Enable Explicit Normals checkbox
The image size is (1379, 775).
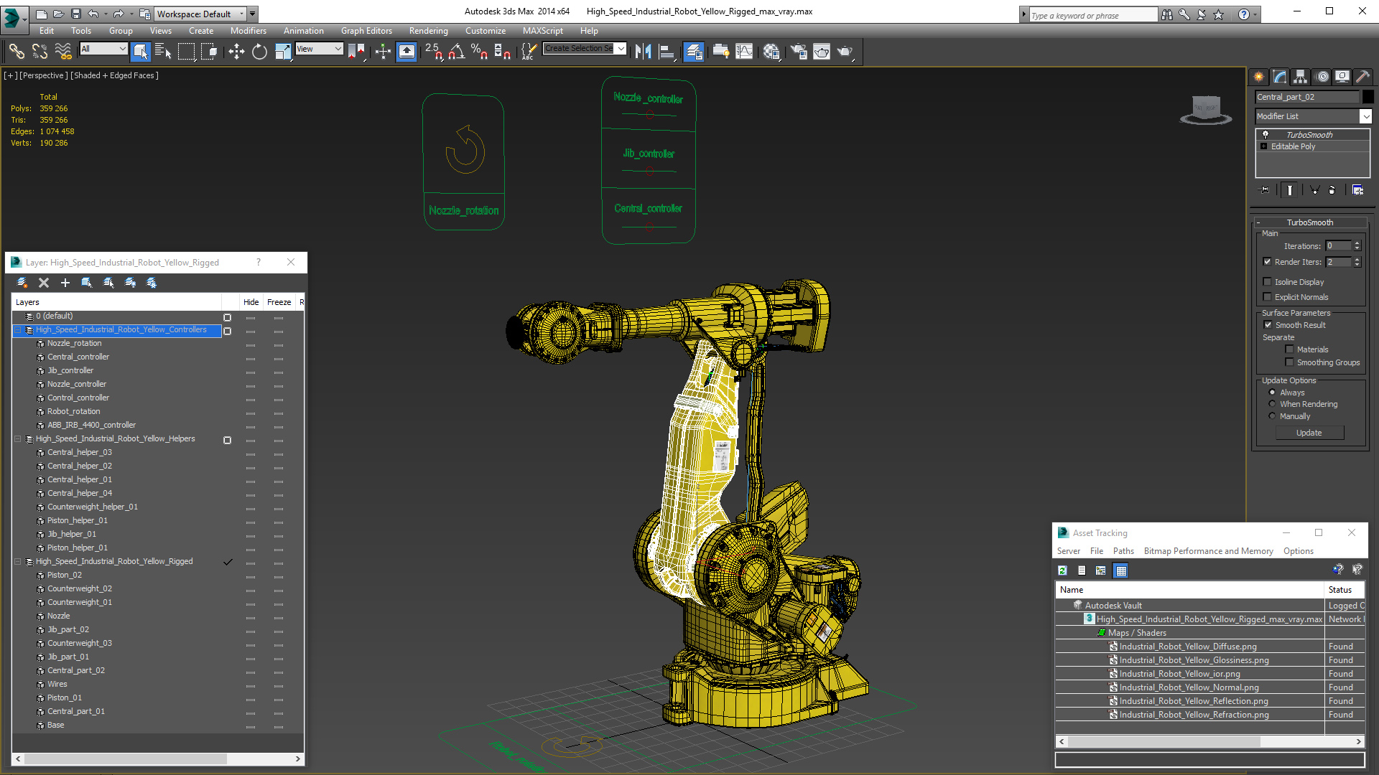(x=1267, y=297)
